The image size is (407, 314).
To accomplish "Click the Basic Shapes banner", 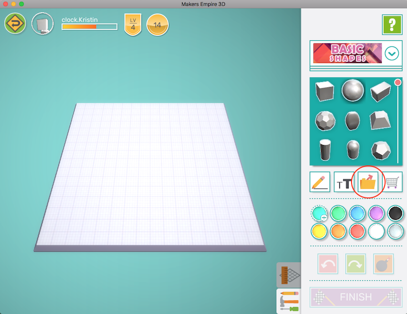I will (347, 53).
